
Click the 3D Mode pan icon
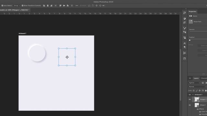click(97, 6)
